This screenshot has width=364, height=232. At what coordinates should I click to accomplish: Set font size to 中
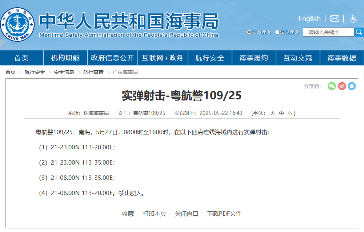[281, 113]
